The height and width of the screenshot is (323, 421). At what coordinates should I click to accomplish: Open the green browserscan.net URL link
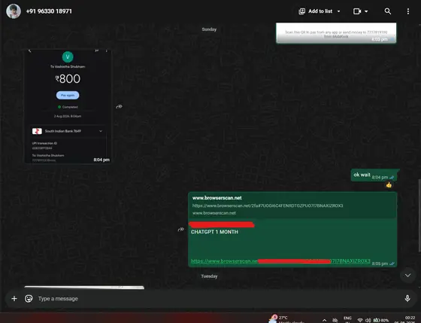tap(280, 261)
